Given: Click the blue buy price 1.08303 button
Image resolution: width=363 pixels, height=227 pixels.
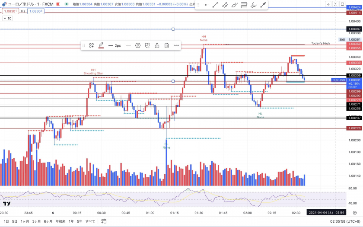Looking at the screenshot, I should pos(35,11).
